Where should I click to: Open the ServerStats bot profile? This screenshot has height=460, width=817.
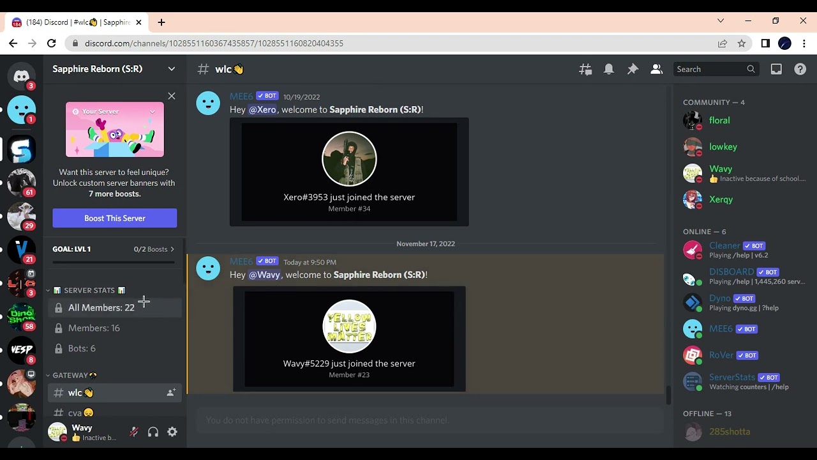(x=742, y=381)
